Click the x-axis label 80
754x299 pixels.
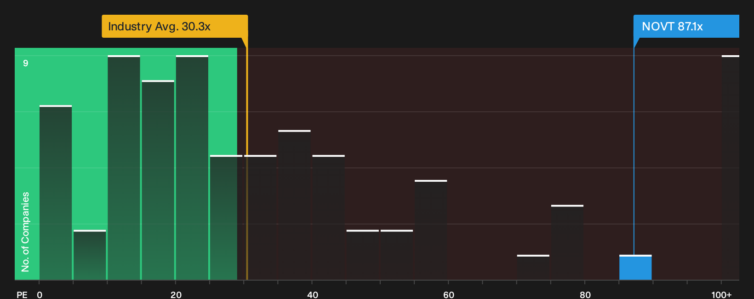[x=585, y=294]
